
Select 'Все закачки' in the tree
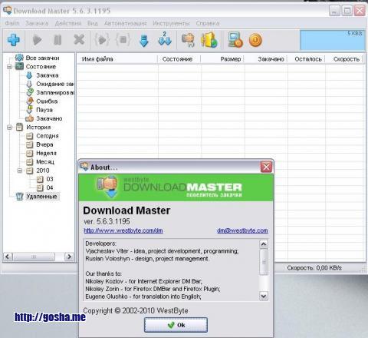(x=42, y=58)
